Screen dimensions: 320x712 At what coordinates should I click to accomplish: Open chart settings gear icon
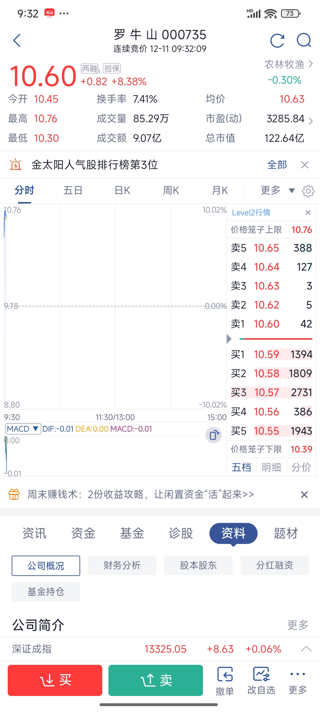308,191
